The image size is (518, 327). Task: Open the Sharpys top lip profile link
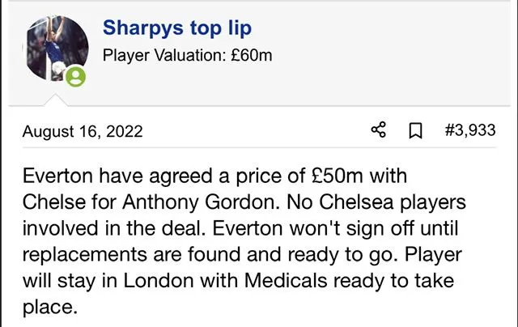pos(176,28)
